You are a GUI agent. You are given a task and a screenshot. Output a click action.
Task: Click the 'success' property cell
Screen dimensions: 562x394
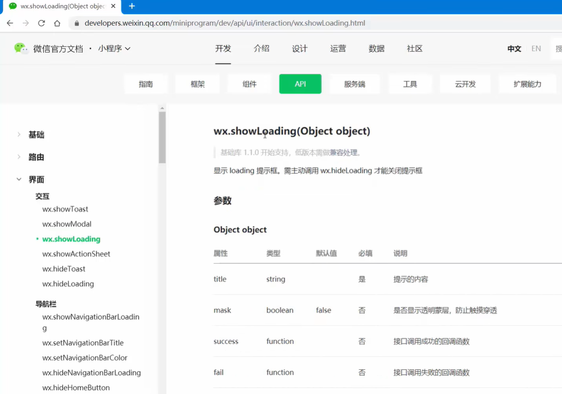226,341
